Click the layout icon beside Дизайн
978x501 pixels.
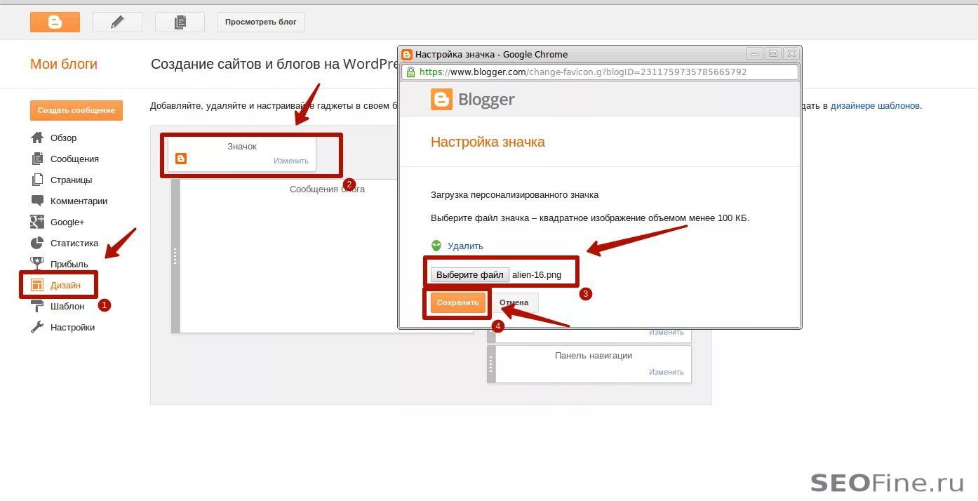(37, 285)
